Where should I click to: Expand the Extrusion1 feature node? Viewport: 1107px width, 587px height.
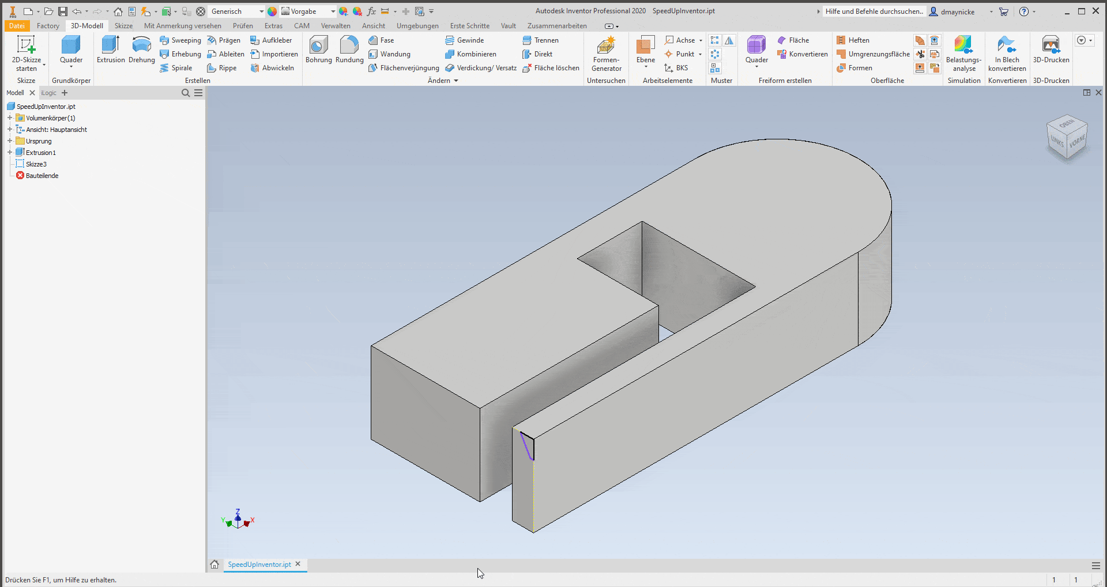pos(10,153)
